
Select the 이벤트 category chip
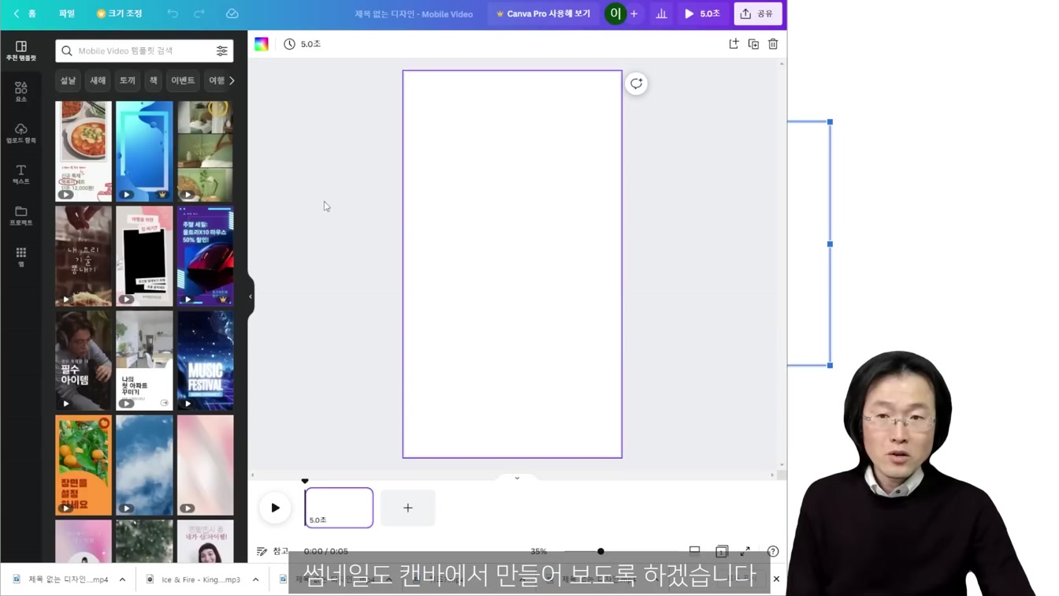[x=183, y=80]
